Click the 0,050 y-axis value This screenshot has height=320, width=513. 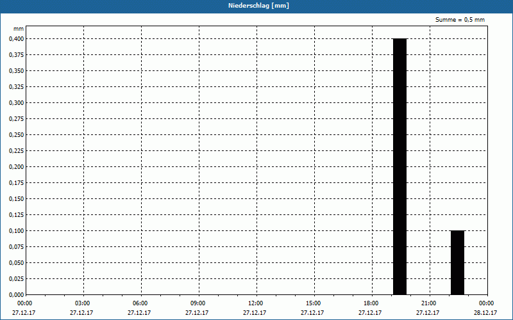pos(17,263)
